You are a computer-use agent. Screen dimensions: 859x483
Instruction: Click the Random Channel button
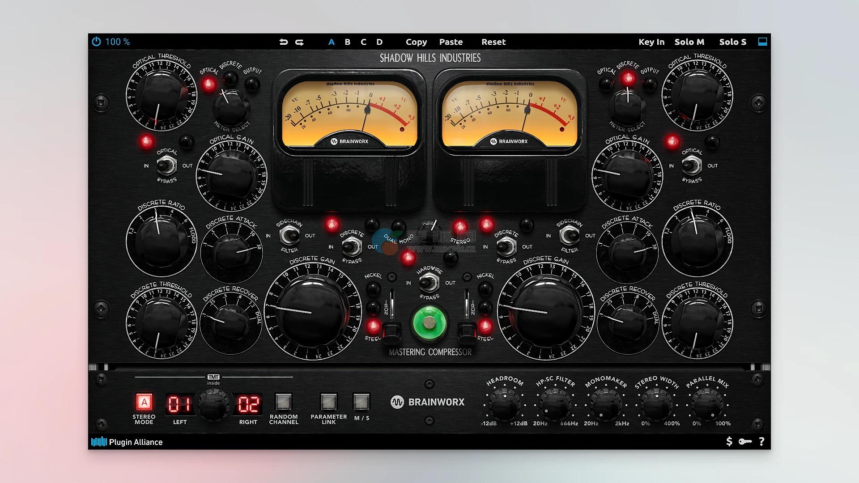coord(283,402)
